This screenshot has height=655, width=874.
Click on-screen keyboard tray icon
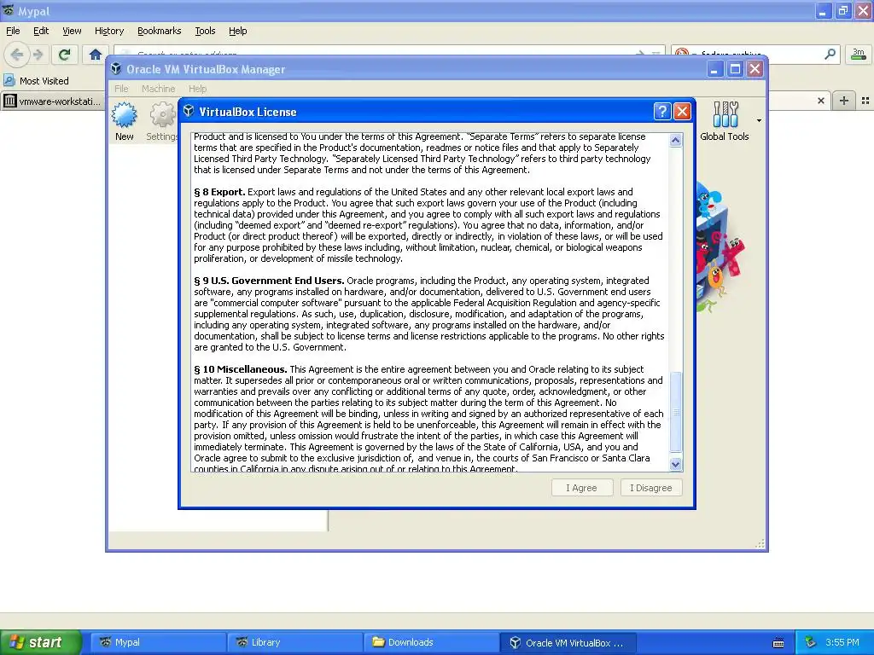[x=778, y=643]
